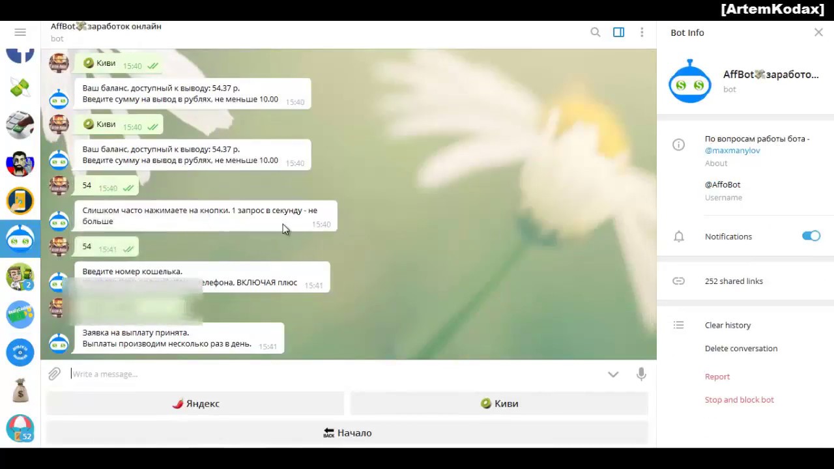Open the bearded man avatar chat
Image resolution: width=834 pixels, height=469 pixels.
pos(20,163)
